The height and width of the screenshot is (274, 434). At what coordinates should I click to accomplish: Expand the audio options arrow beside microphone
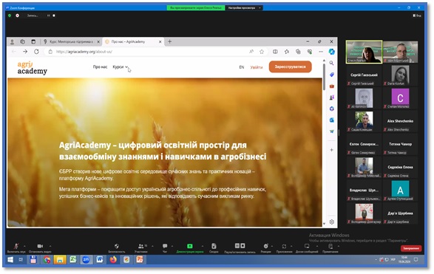coord(24,246)
